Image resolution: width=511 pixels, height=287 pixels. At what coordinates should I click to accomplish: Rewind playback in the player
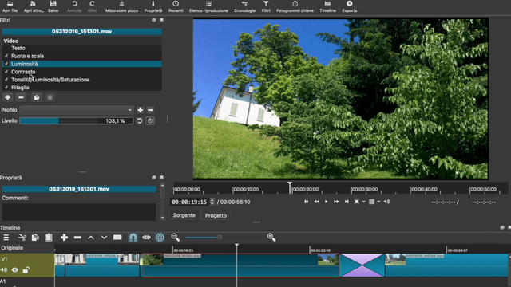(x=316, y=202)
